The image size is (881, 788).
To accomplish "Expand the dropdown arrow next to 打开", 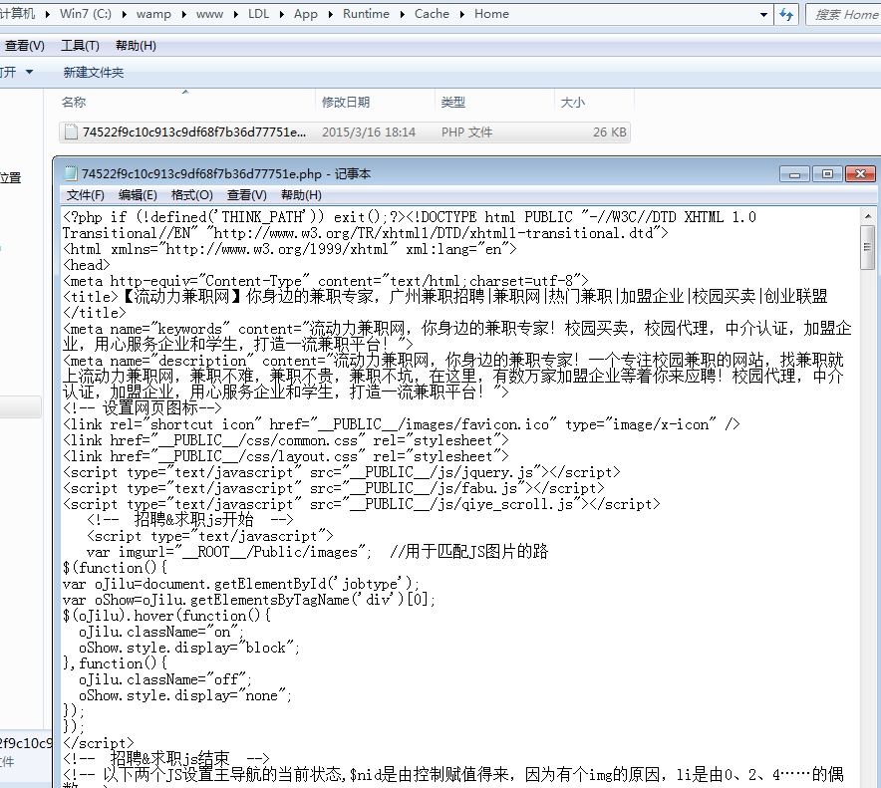I will click(29, 72).
